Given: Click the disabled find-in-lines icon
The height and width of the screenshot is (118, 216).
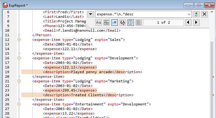Looking at the screenshot, I should pos(139,22).
